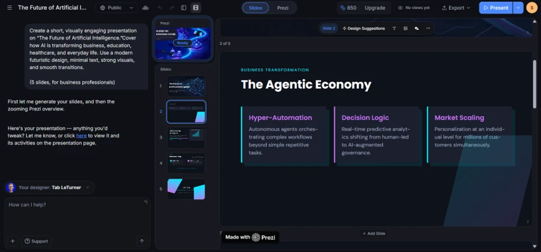Click the vertical scrollbar of slide editor

click(x=534, y=85)
